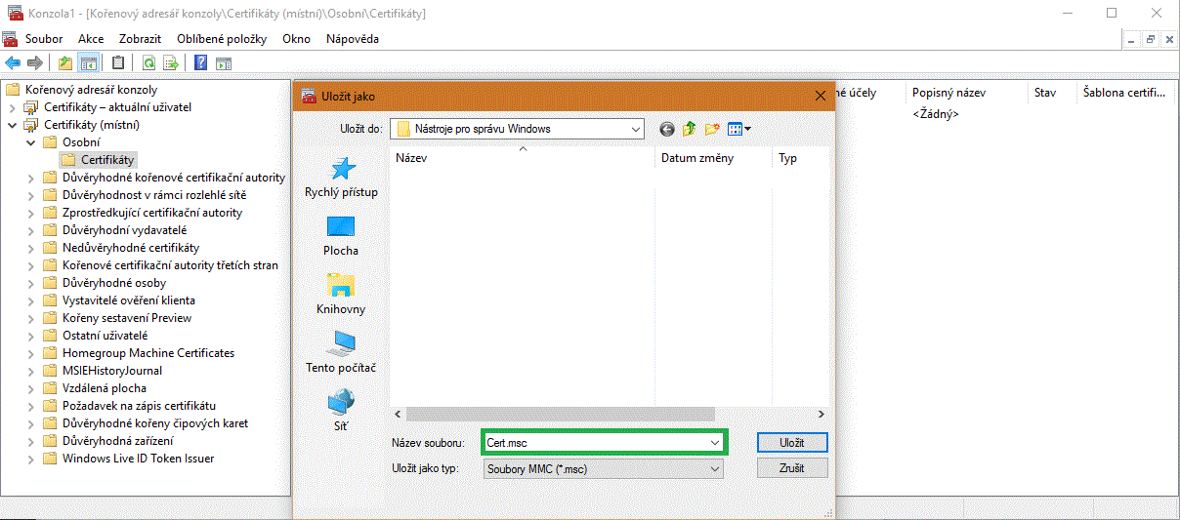Go up one folder in Save dialog
This screenshot has width=1180, height=520.
[x=690, y=129]
